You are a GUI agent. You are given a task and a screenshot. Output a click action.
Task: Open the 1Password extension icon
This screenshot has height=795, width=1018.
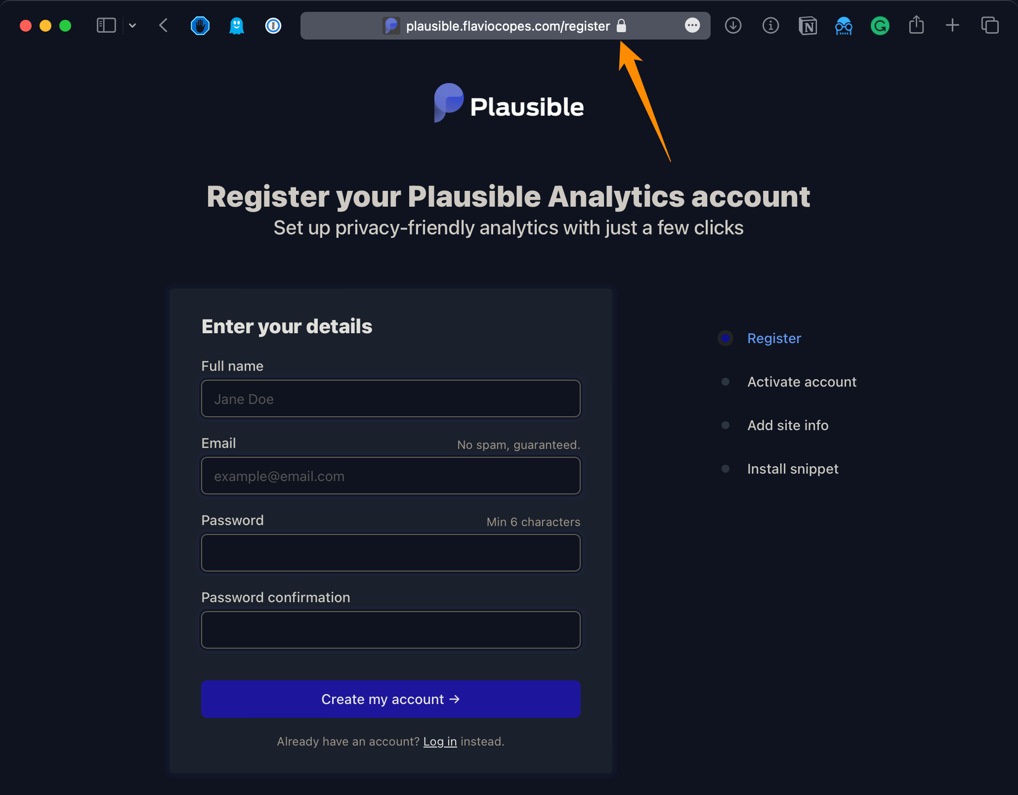point(273,25)
